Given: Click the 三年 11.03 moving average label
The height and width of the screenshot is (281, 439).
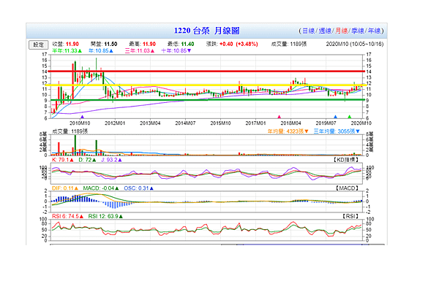Looking at the screenshot, I should pyautogui.click(x=140, y=51).
